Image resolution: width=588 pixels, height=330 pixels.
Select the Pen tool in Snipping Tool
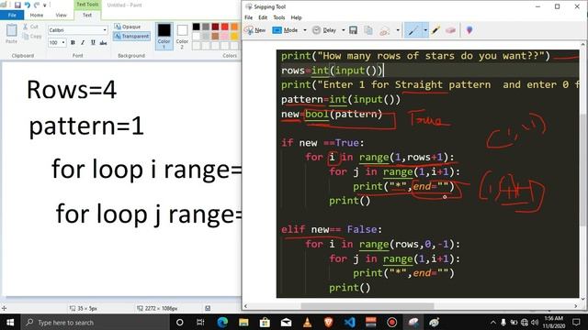413,30
